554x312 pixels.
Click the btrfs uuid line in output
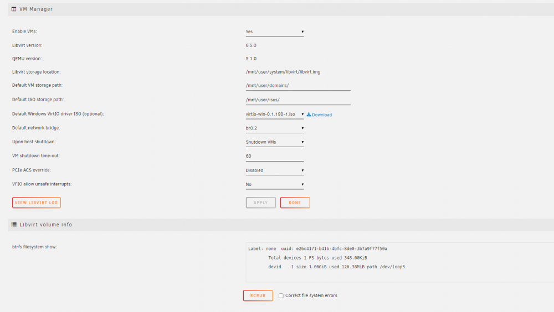pyautogui.click(x=317, y=248)
